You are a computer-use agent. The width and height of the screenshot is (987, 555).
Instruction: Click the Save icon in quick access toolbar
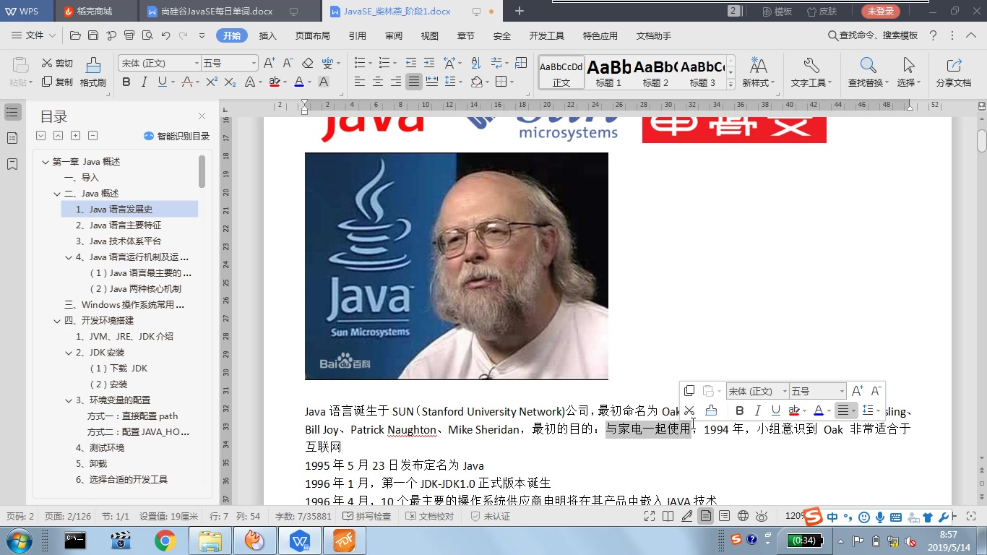(x=93, y=35)
